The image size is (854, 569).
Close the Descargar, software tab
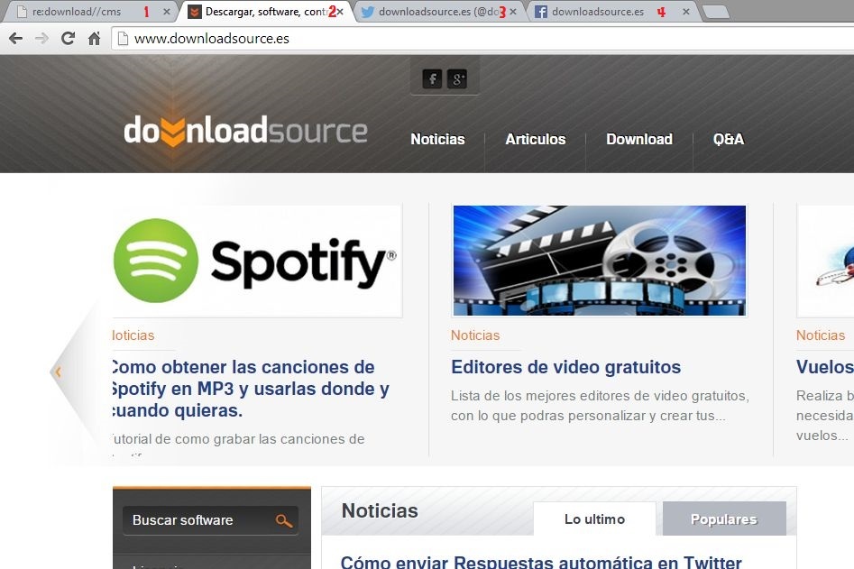point(340,12)
